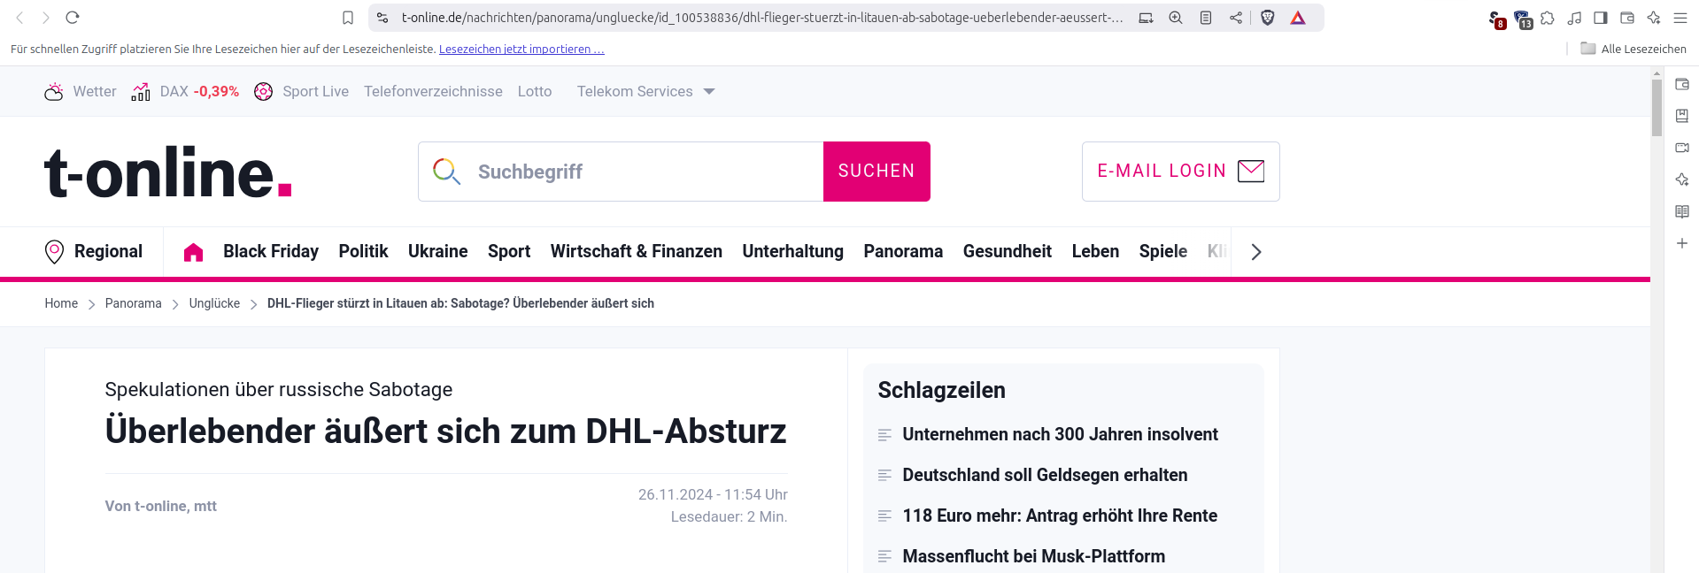Click the scrollbar up arrow

click(x=1657, y=72)
